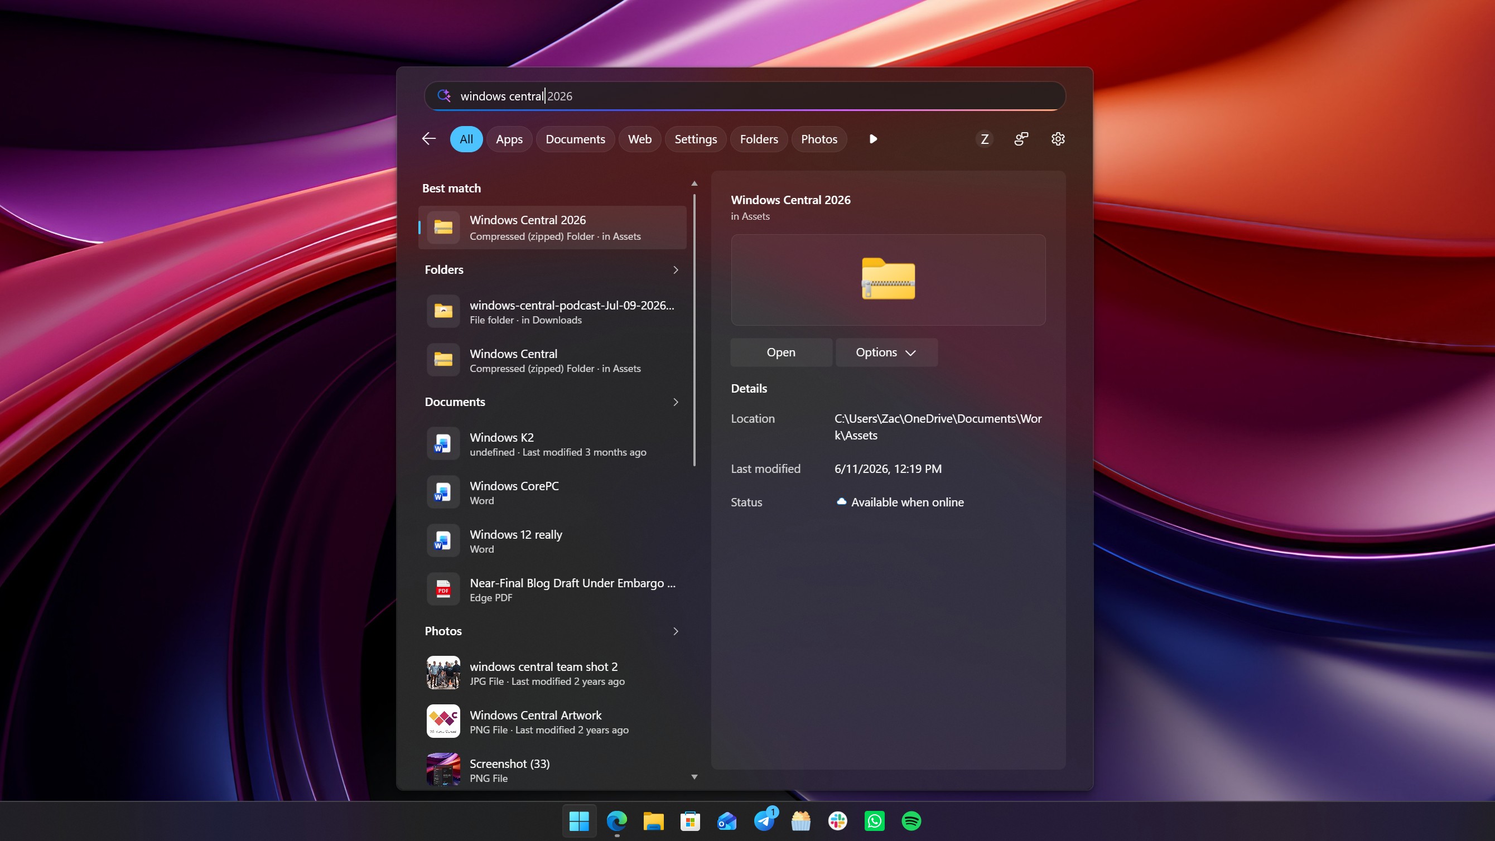Viewport: 1495px width, 841px height.
Task: Open Slack from taskbar
Action: point(837,821)
